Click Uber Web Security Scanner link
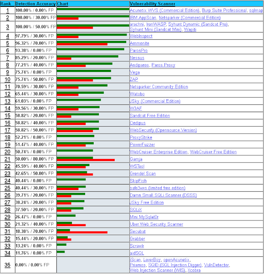Image resolution: width=264 pixels, height=274 pixels. point(157,224)
